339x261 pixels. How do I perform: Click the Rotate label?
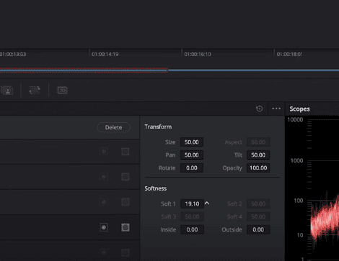coord(167,168)
